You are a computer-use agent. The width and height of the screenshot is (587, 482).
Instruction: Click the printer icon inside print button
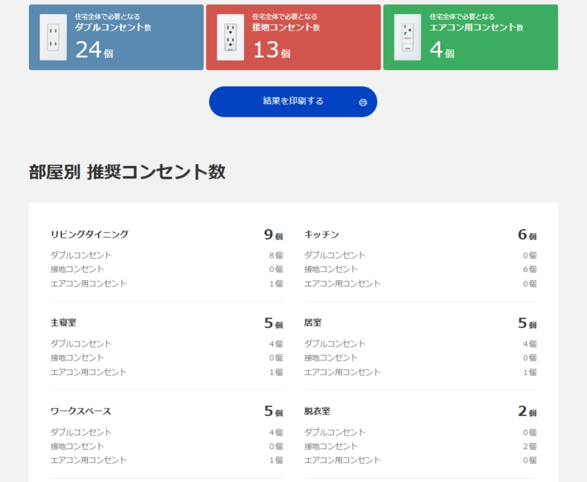pos(361,102)
